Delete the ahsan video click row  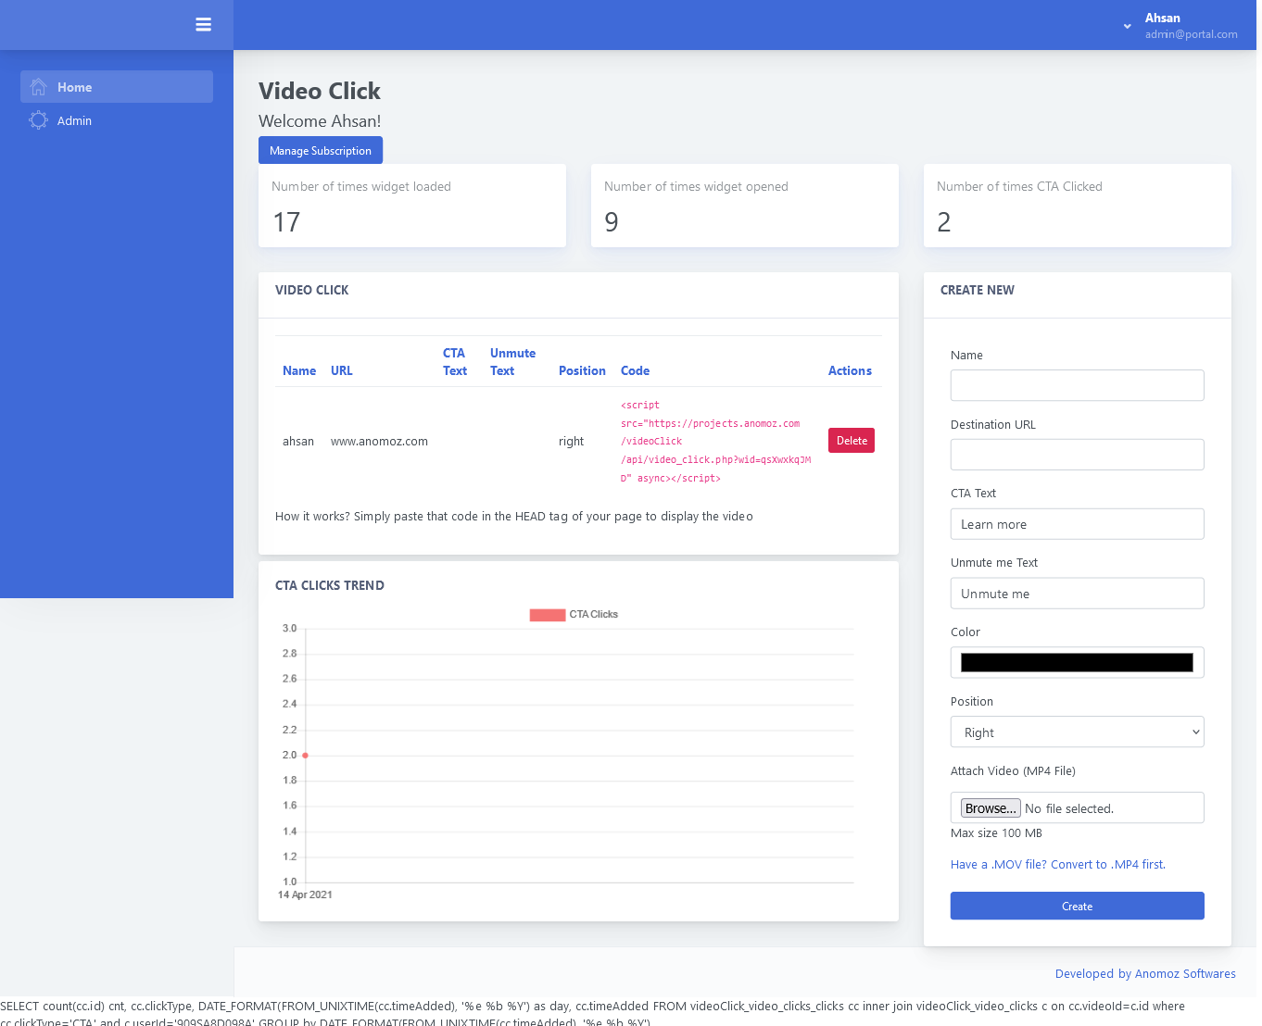point(851,441)
